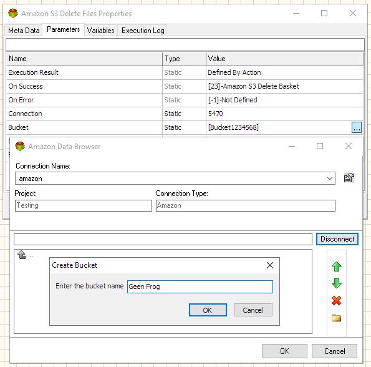Image resolution: width=371 pixels, height=367 pixels.
Task: Click value [-1]-Not Defined
Action: pos(233,100)
